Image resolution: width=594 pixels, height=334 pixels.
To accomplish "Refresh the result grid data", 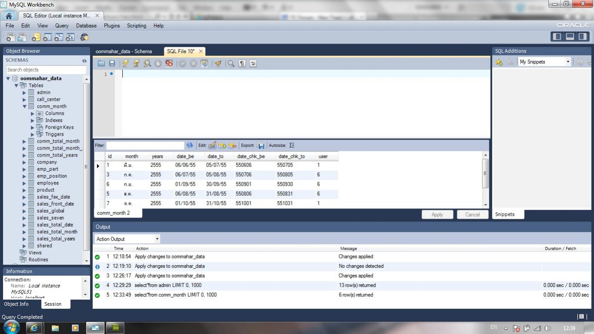I will pos(190,145).
